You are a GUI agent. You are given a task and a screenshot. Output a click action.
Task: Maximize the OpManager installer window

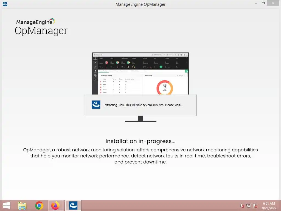(263, 3)
